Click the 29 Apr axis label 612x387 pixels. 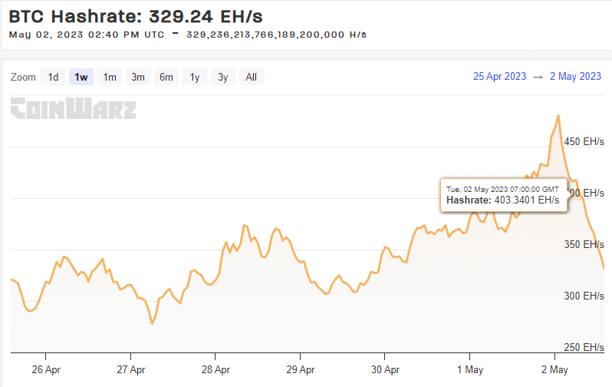click(300, 369)
